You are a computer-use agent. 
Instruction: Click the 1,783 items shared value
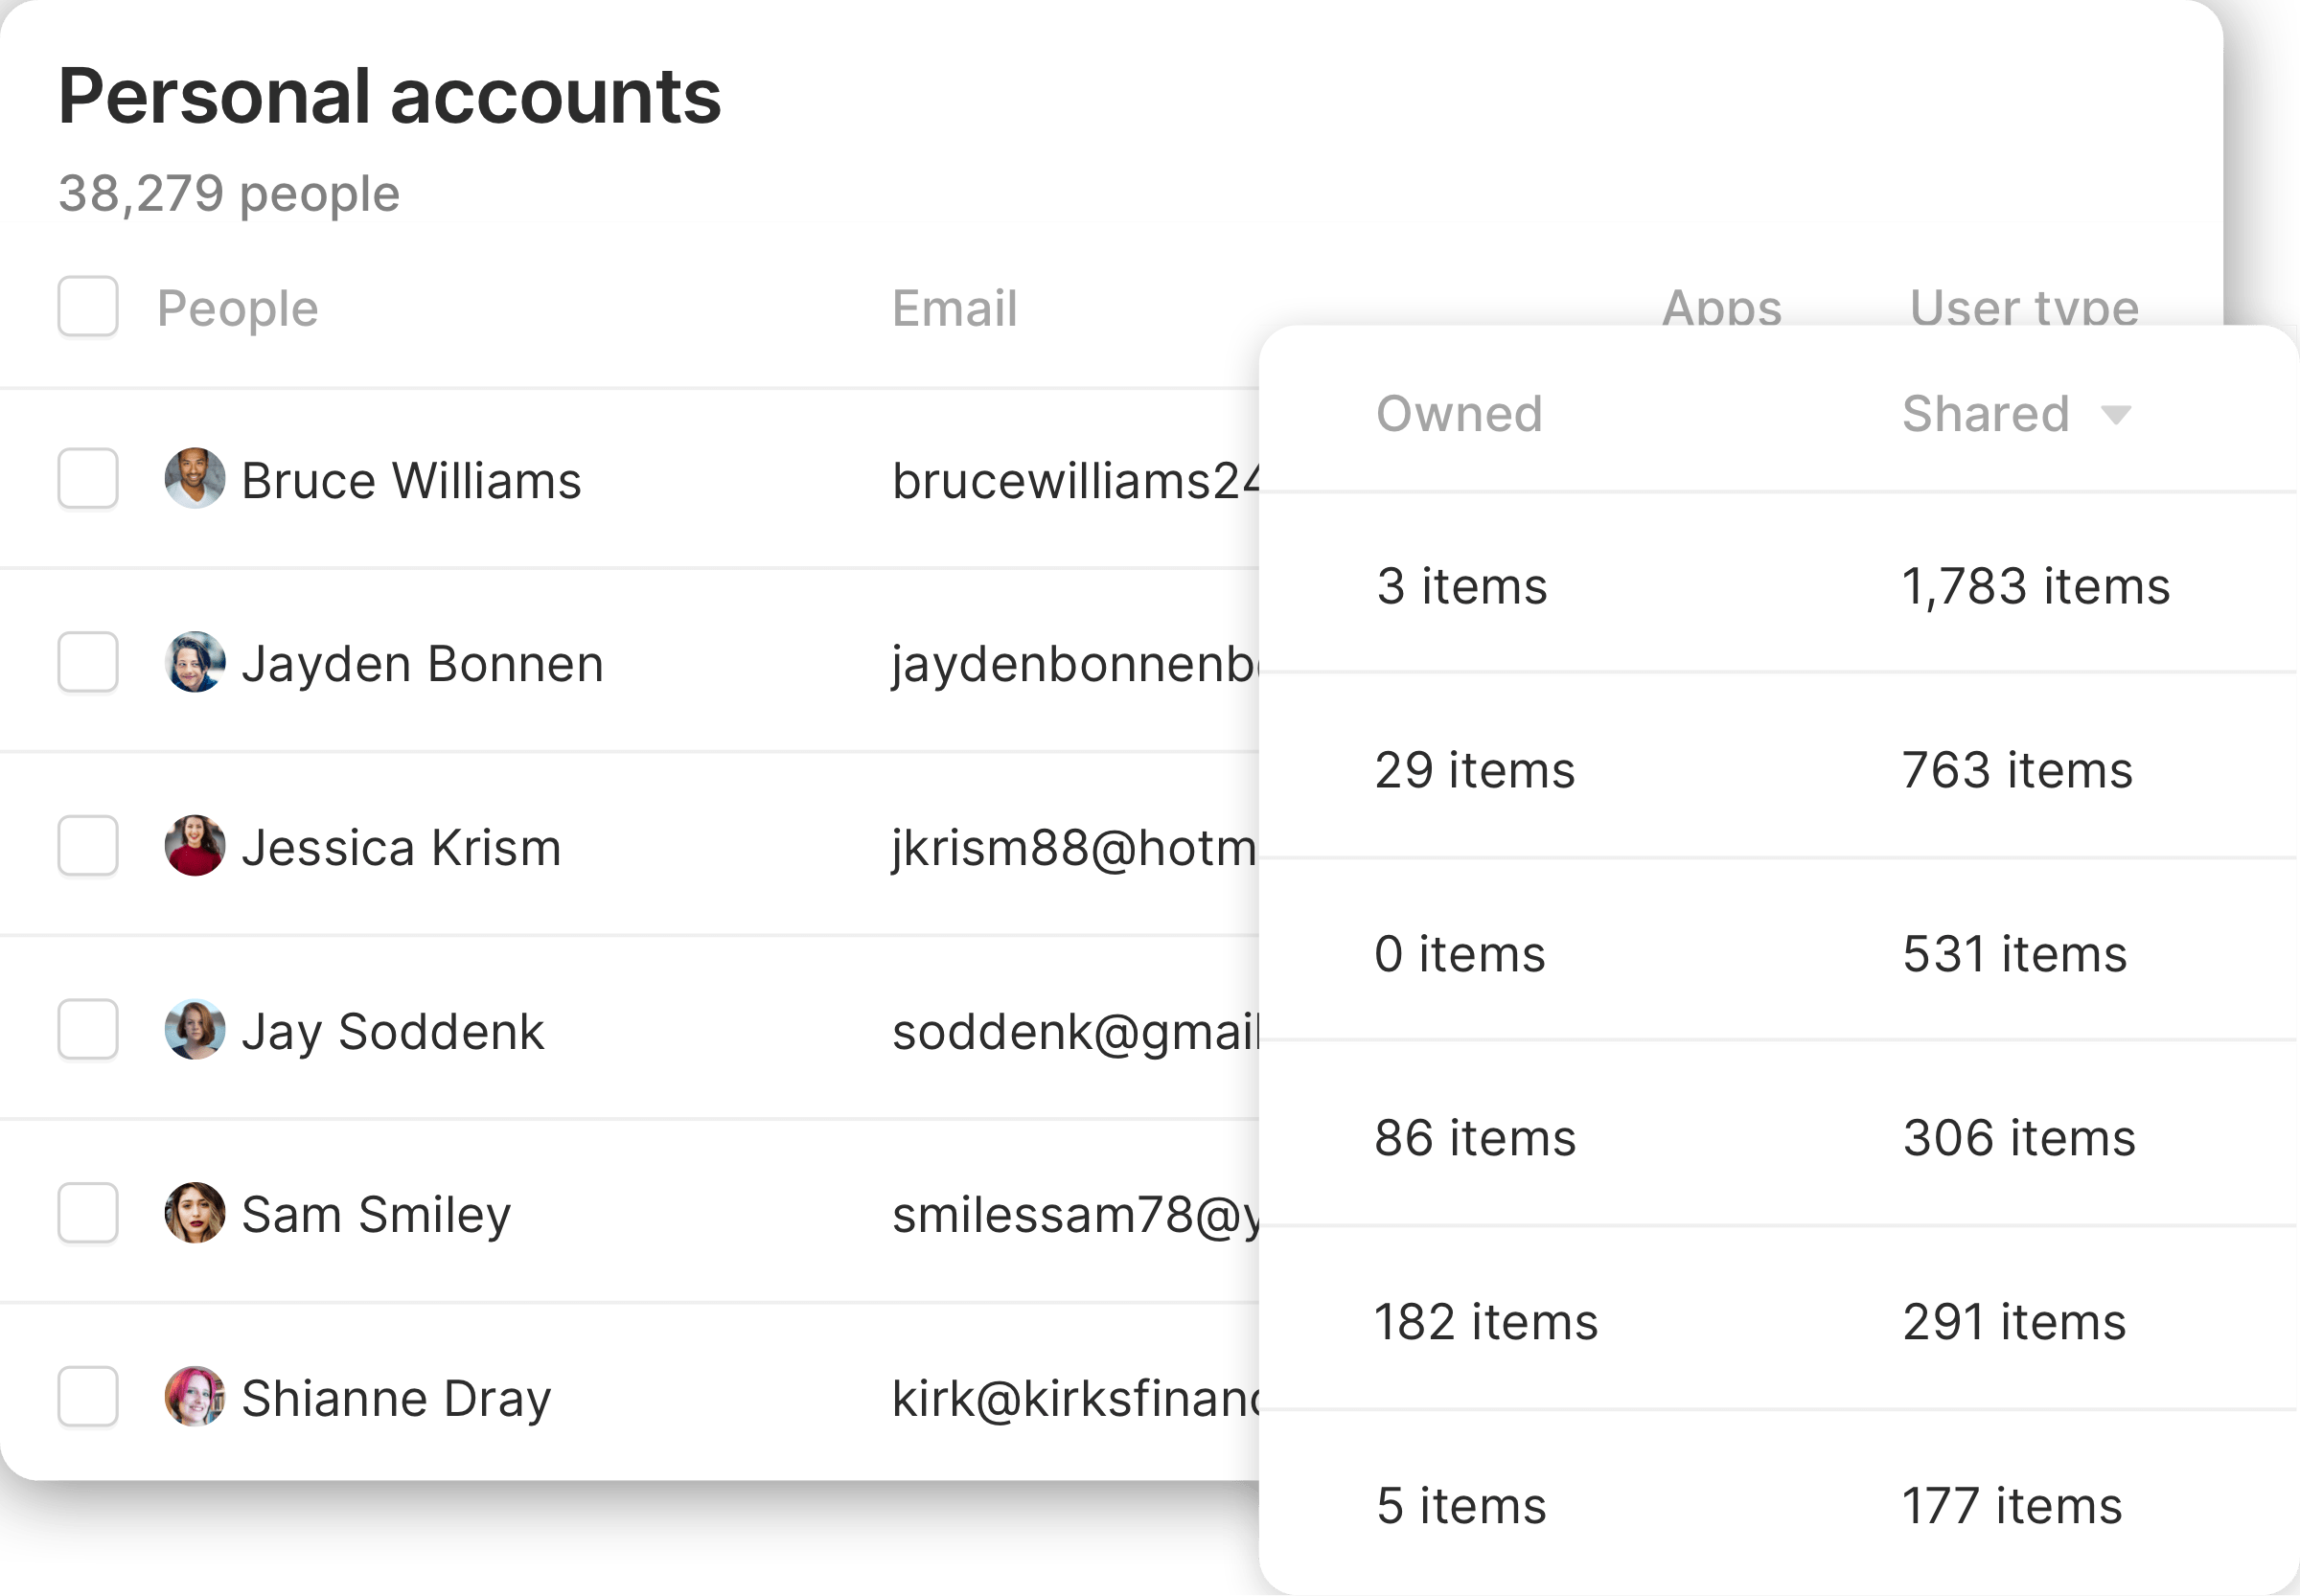click(x=2035, y=587)
